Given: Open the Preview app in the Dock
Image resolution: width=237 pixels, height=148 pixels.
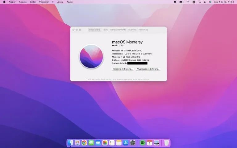Looking at the screenshot, I should click(x=156, y=142).
